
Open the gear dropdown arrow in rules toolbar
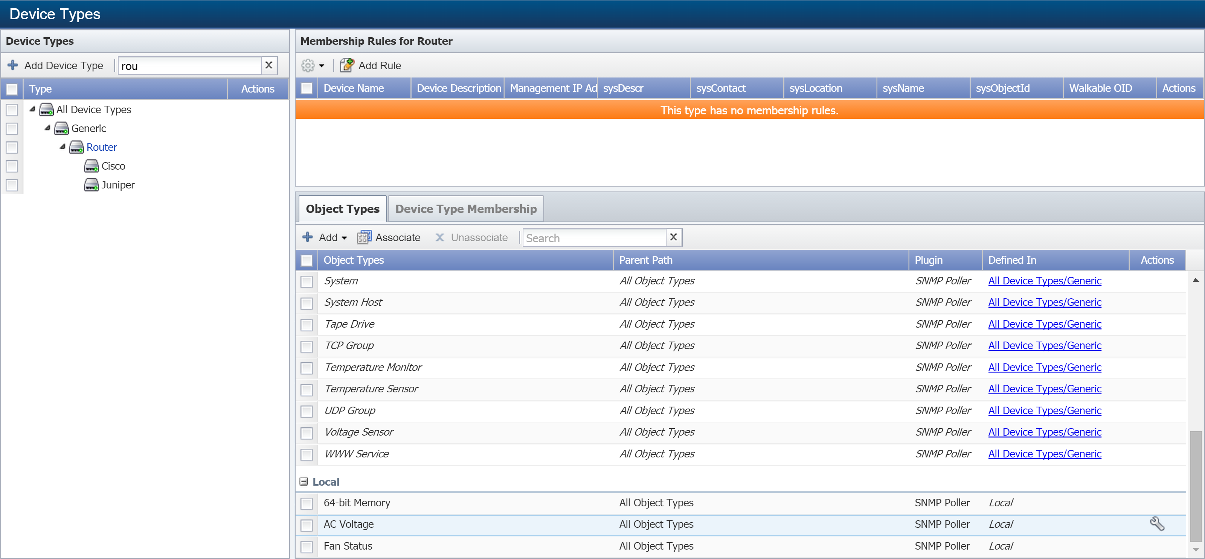click(322, 66)
